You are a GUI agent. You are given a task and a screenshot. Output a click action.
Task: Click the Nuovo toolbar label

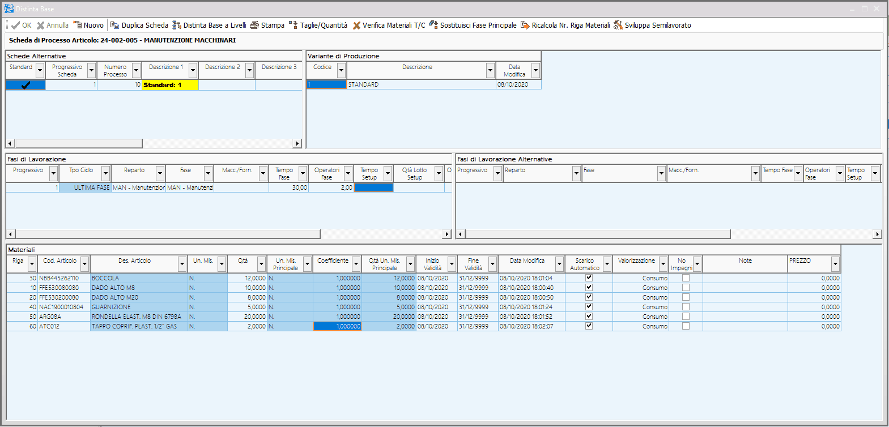(x=93, y=25)
